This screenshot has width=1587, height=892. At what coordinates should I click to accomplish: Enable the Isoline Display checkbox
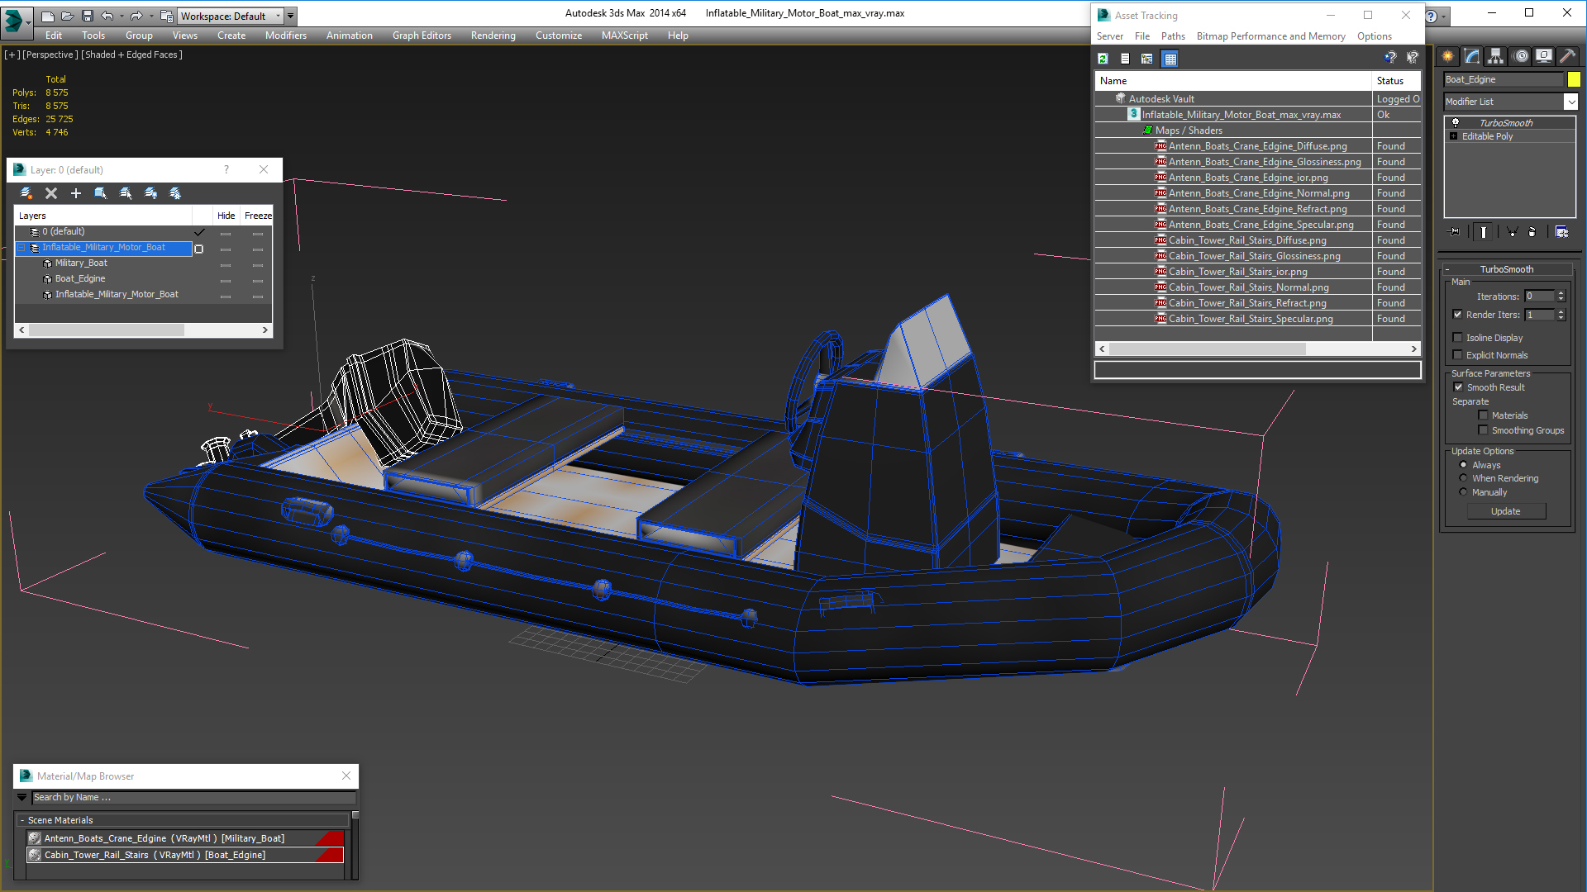point(1458,338)
